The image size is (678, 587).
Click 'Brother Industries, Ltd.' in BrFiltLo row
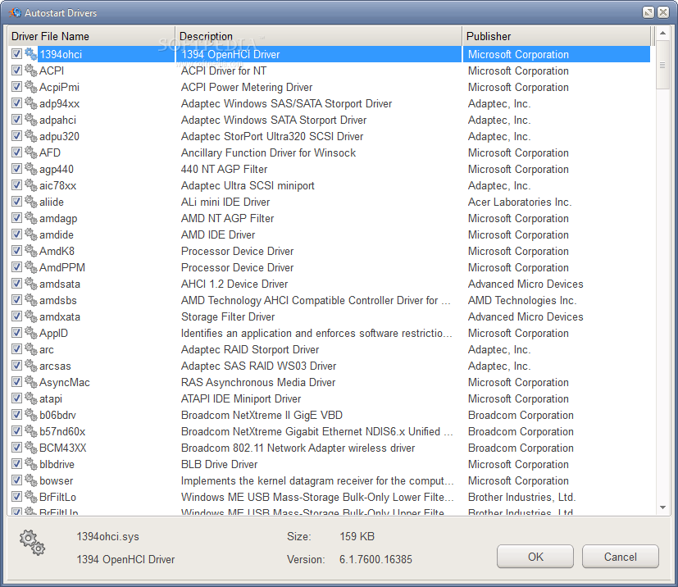click(x=521, y=497)
